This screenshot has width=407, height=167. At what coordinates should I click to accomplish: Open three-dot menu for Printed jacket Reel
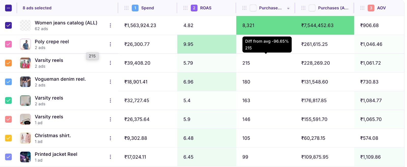point(110,157)
